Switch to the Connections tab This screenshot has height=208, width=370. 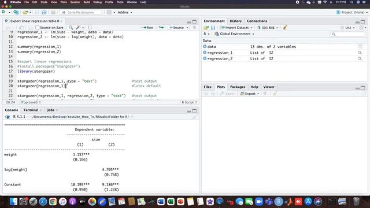point(257,21)
